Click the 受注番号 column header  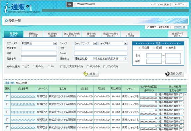[x=23, y=89]
